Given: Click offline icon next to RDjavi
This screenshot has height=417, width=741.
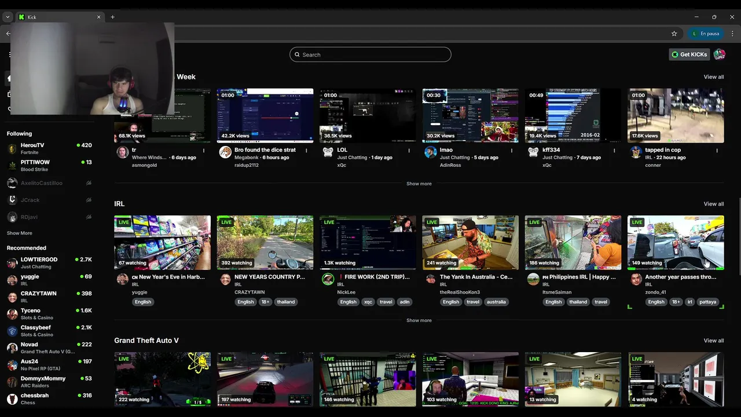Looking at the screenshot, I should pyautogui.click(x=89, y=217).
